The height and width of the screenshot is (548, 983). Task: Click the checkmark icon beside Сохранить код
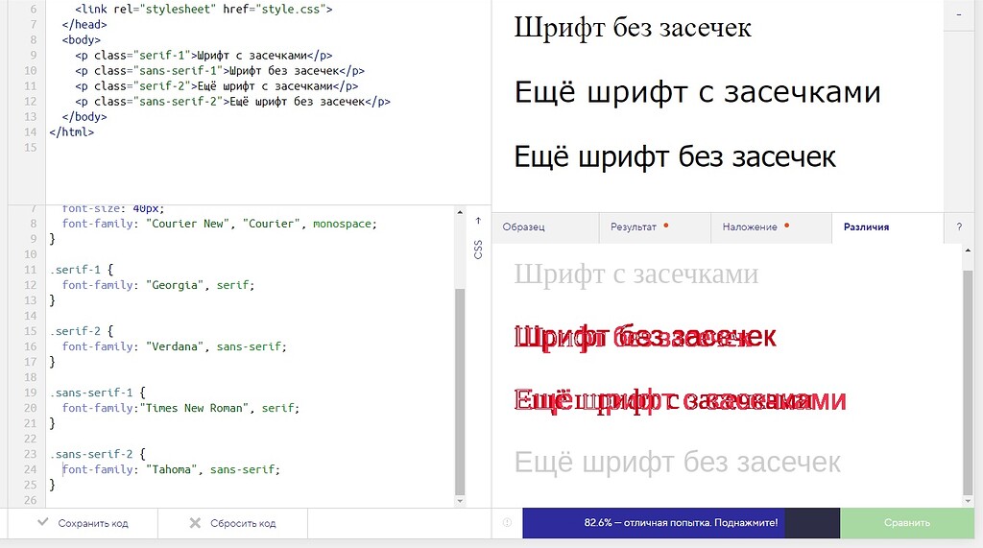click(42, 523)
